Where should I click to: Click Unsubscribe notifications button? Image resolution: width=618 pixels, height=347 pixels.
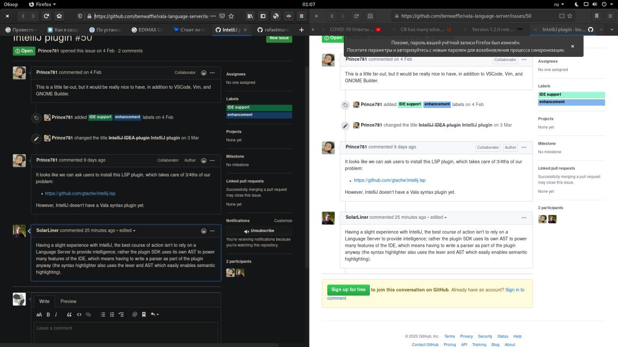(x=259, y=231)
